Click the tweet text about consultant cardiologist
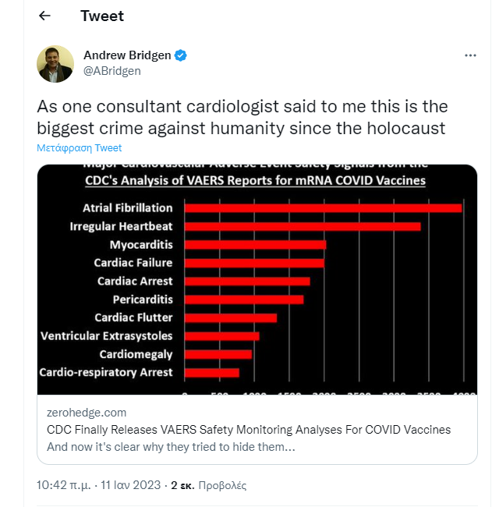 (x=242, y=117)
